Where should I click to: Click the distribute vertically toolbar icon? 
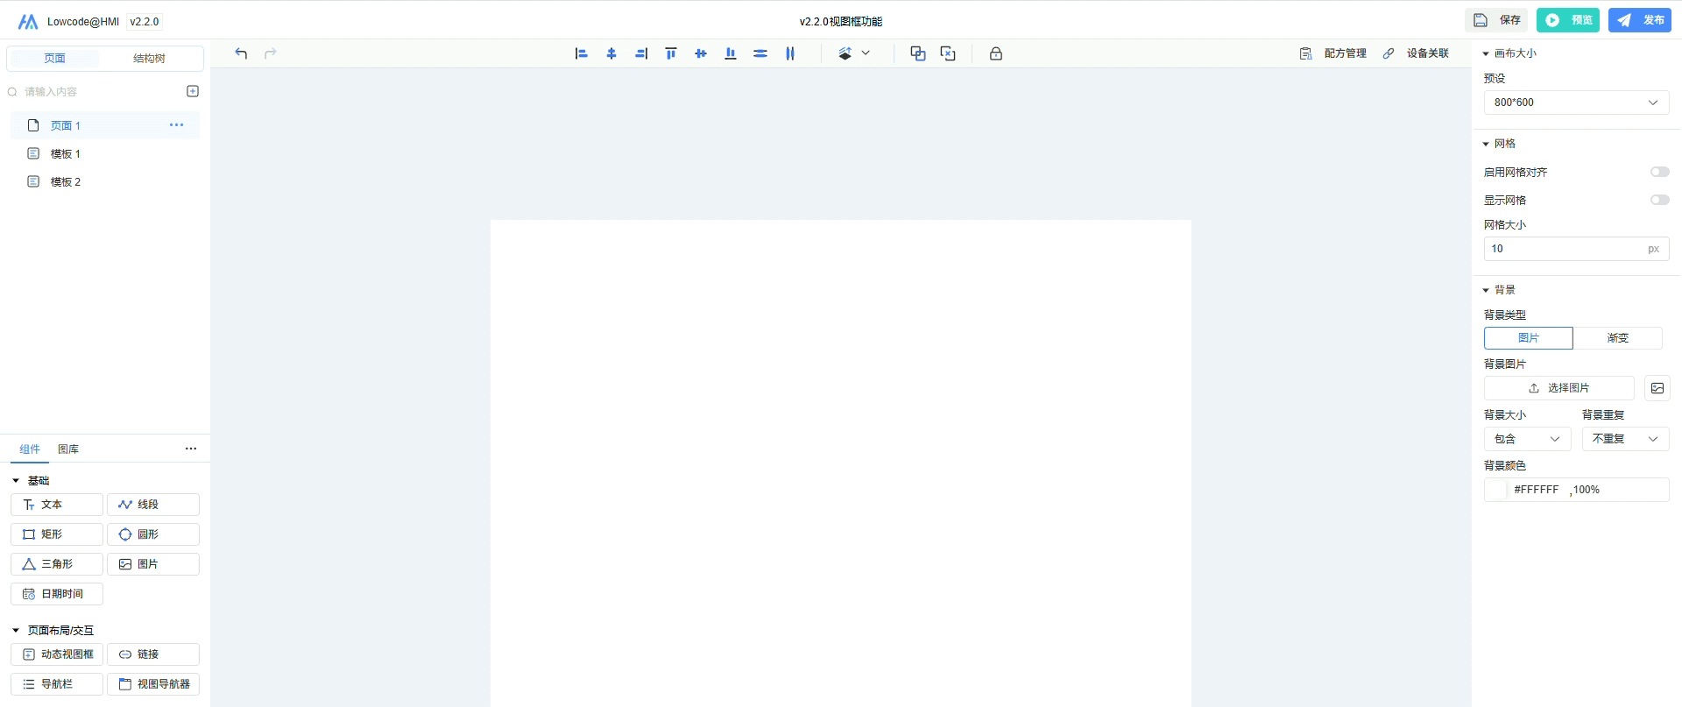click(760, 53)
